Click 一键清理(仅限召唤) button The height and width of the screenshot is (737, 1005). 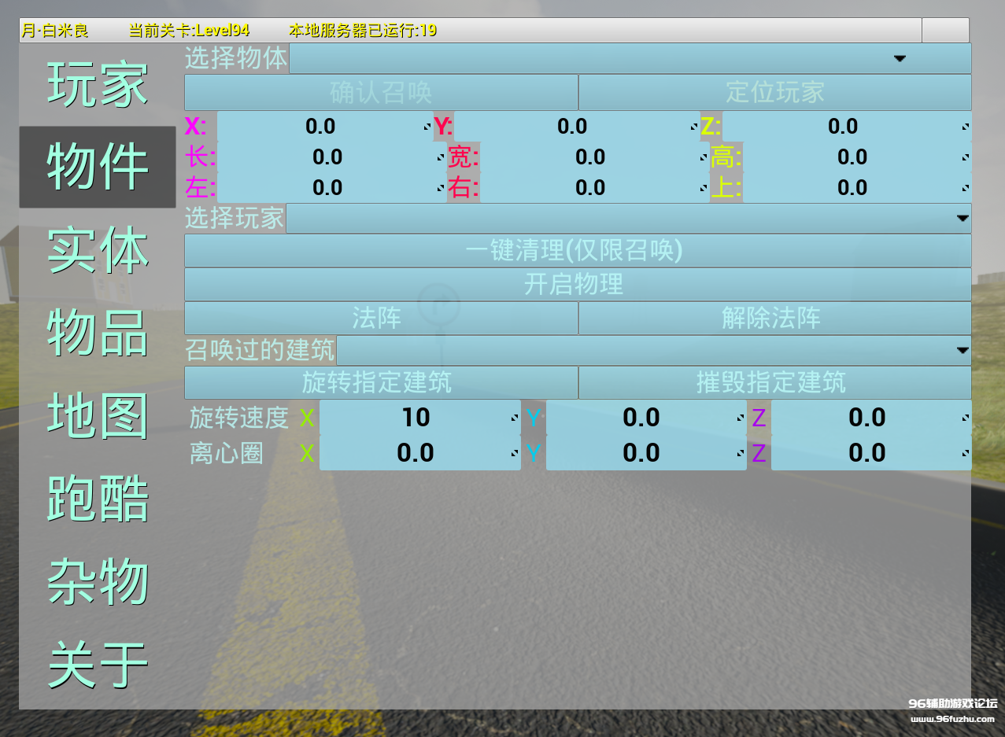(578, 251)
